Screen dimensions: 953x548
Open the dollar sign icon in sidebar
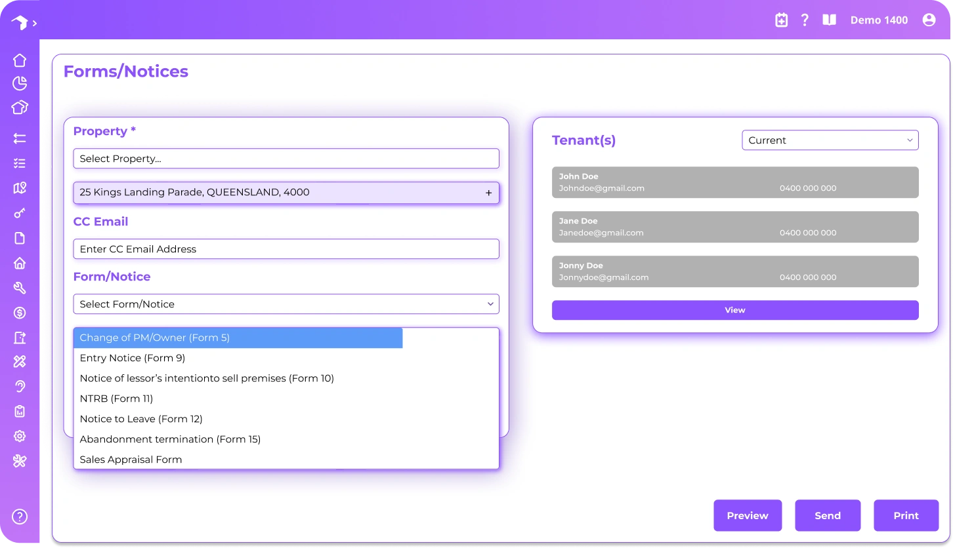pyautogui.click(x=20, y=313)
